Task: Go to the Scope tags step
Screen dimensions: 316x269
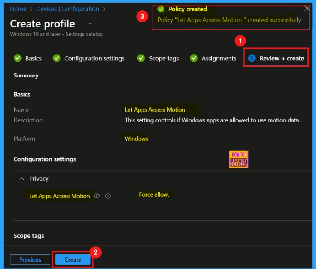Action: (158, 58)
